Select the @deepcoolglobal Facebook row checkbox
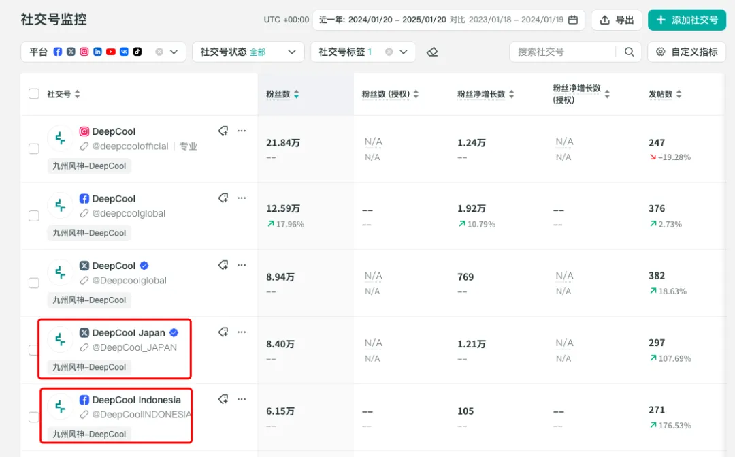The image size is (735, 457). point(34,216)
